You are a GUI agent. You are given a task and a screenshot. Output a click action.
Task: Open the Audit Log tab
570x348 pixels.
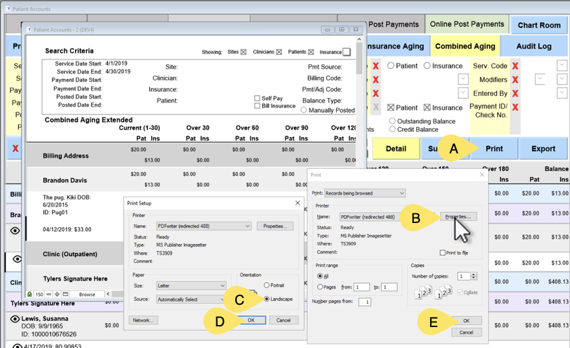533,47
